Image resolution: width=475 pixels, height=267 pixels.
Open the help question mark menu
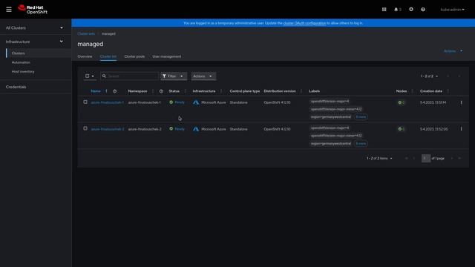coord(423,10)
